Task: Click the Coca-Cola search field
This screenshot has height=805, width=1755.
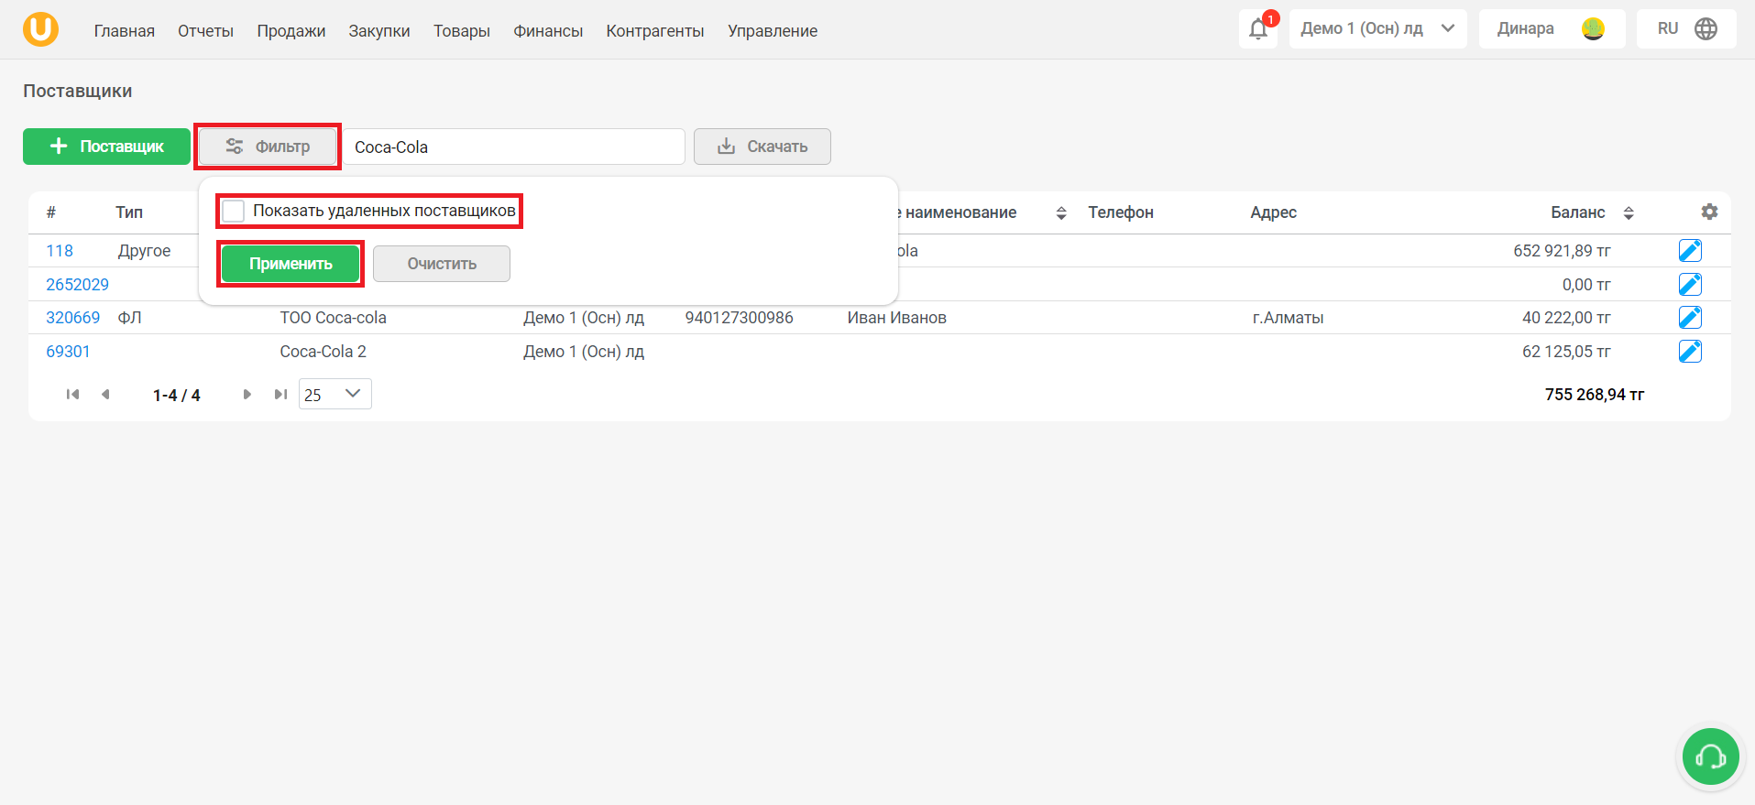Action: point(513,147)
